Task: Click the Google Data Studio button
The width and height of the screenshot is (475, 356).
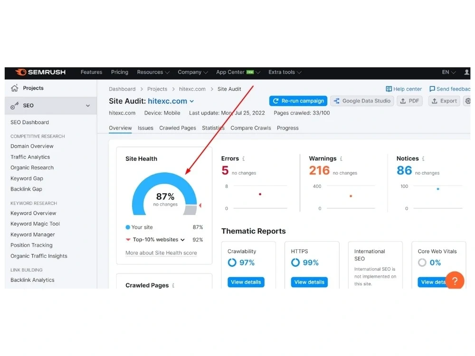Action: click(362, 101)
